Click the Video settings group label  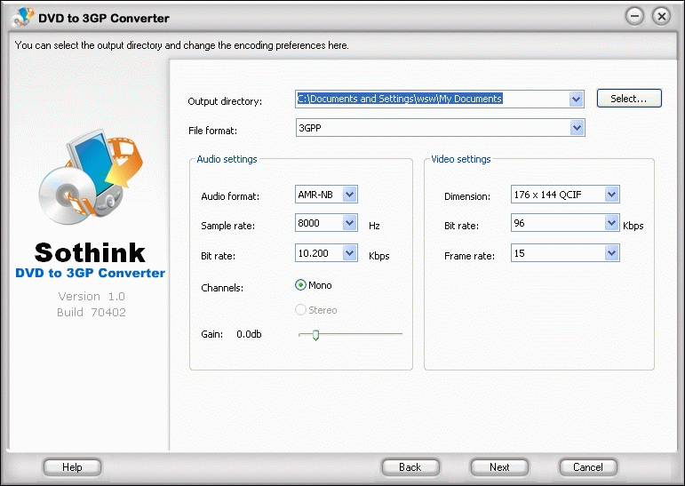461,159
